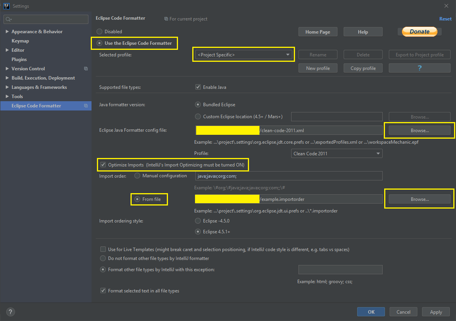The height and width of the screenshot is (321, 456).
Task: Click the project-level icon beside Version Control
Action: 86,69
